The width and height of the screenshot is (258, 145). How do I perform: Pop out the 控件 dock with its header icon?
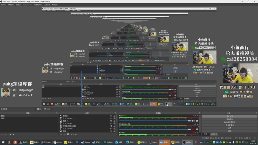pyautogui.click(x=256, y=113)
